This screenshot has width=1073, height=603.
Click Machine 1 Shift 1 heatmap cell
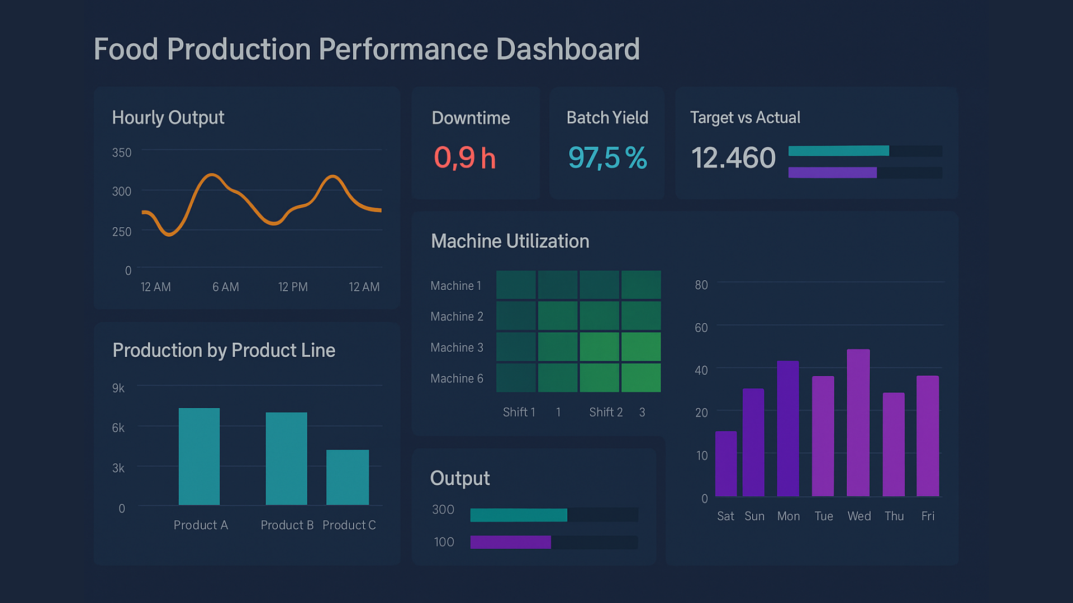coord(516,285)
